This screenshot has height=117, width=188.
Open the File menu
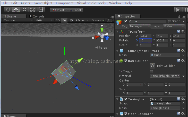[x=5, y=3]
